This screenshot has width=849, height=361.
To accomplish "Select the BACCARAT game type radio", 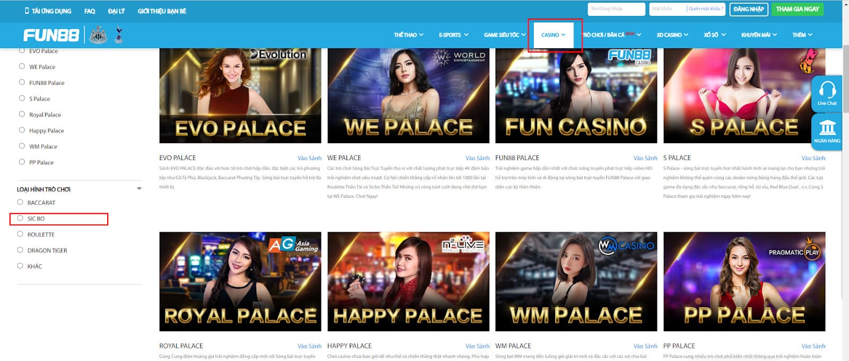I will point(20,202).
